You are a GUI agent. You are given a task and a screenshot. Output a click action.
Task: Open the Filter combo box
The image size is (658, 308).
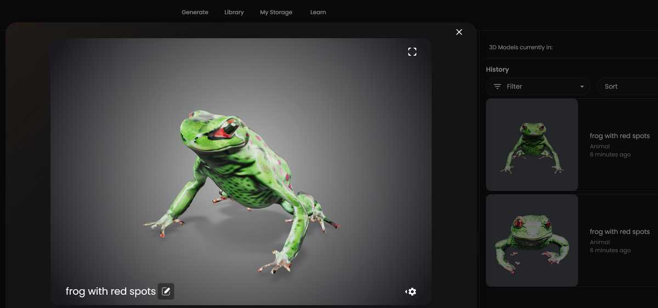click(x=538, y=86)
